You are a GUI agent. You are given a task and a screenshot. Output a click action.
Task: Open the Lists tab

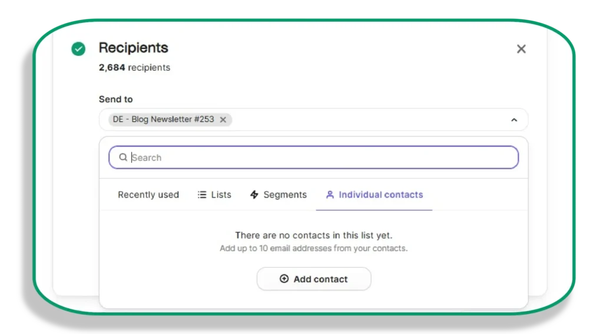[x=214, y=195]
